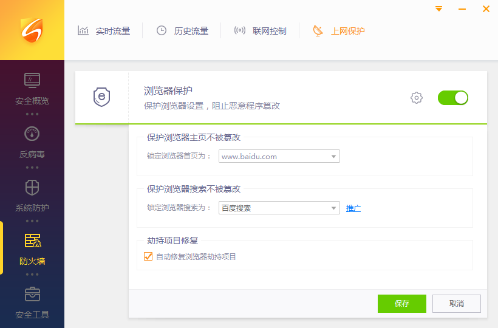The height and width of the screenshot is (328, 498).
Task: Click the 系统防护 sidebar label
Action: click(x=32, y=208)
